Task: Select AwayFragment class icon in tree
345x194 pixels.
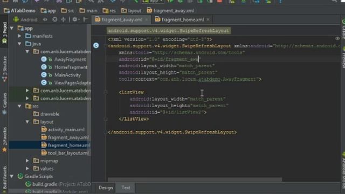Action: point(44,59)
